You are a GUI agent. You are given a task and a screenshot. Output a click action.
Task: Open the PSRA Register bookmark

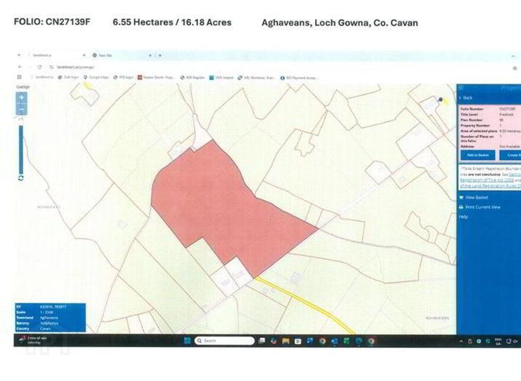192,77
